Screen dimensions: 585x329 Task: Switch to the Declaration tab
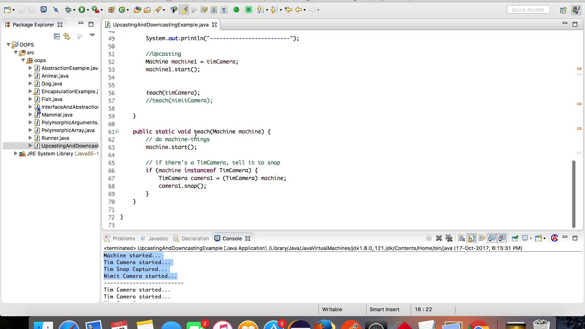[x=191, y=239]
